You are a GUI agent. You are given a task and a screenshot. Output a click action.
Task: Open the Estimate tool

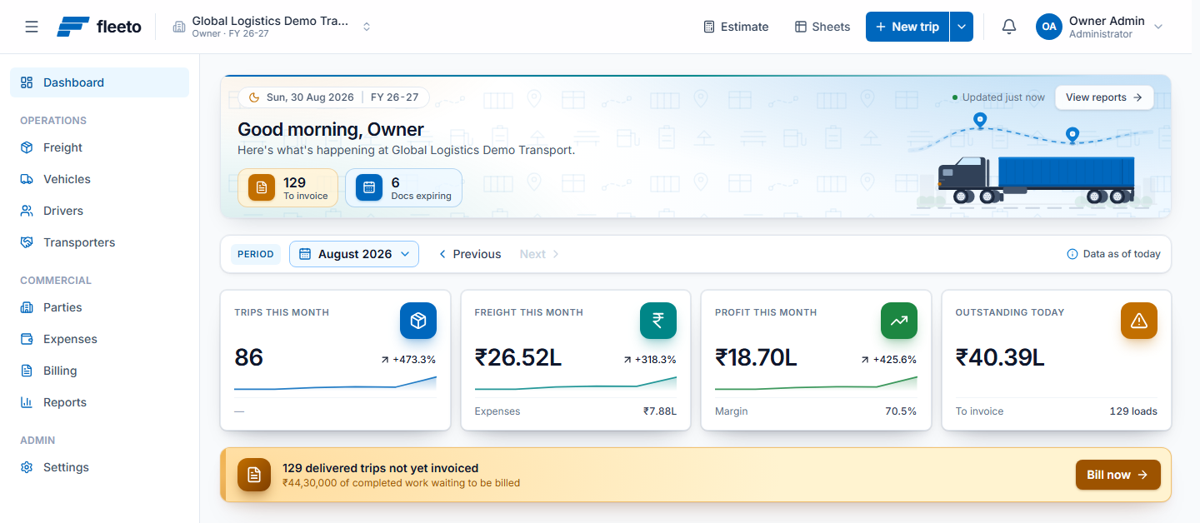[736, 27]
